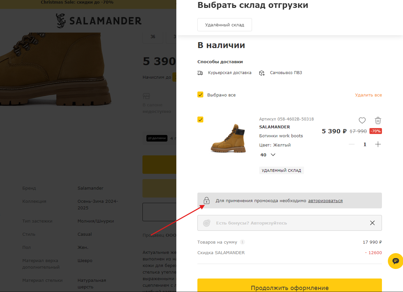
Task: Add boots to favorites with heart icon
Action: tap(362, 120)
